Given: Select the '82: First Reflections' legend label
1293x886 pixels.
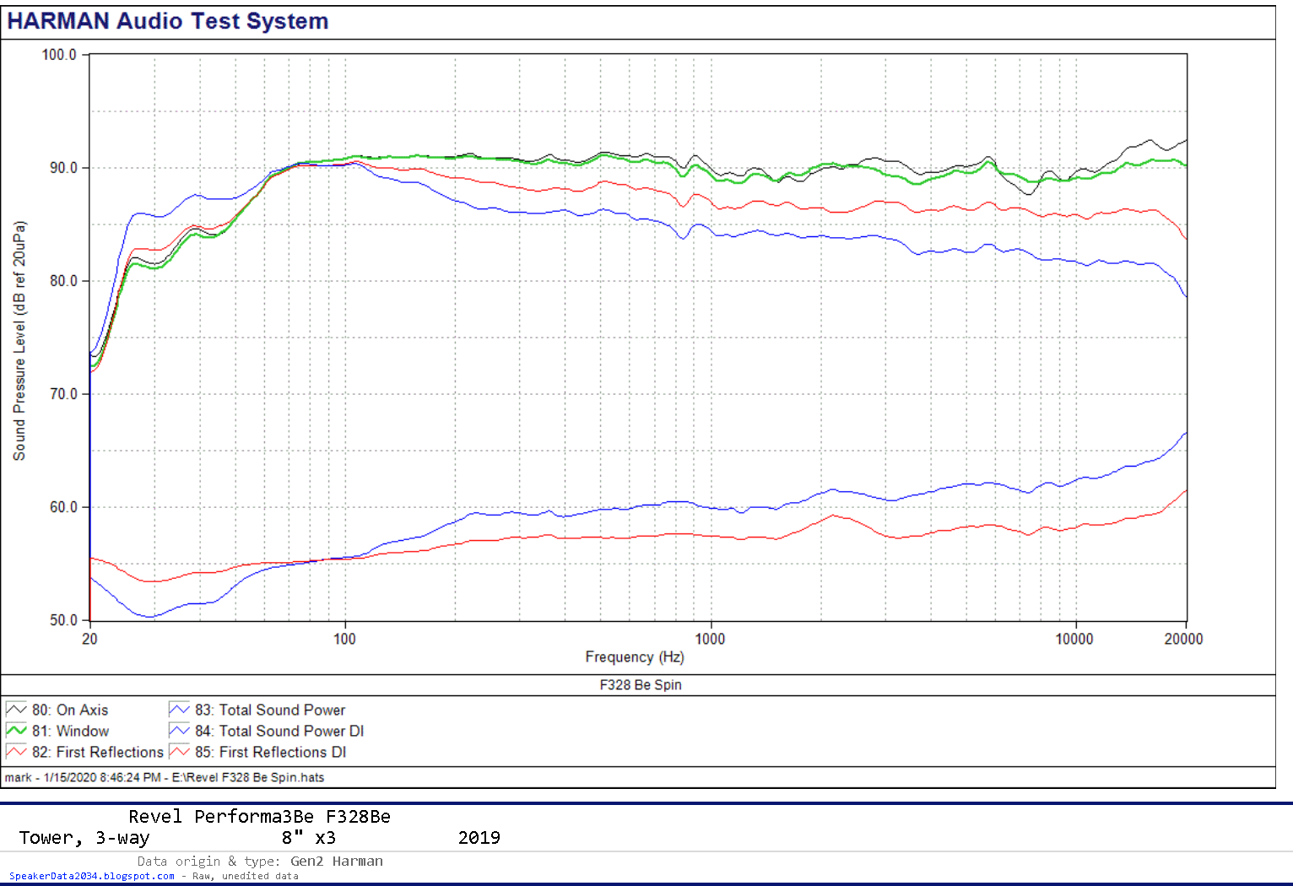Looking at the screenshot, I should [98, 752].
